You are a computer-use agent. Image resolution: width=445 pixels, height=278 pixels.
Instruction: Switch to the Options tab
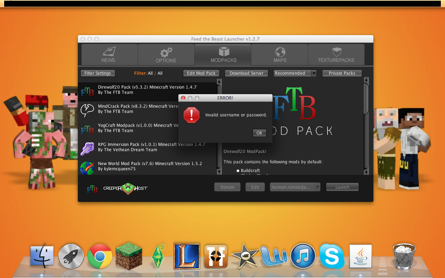[166, 55]
